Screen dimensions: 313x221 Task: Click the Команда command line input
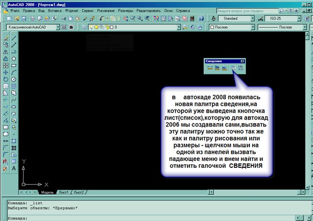[151, 218]
